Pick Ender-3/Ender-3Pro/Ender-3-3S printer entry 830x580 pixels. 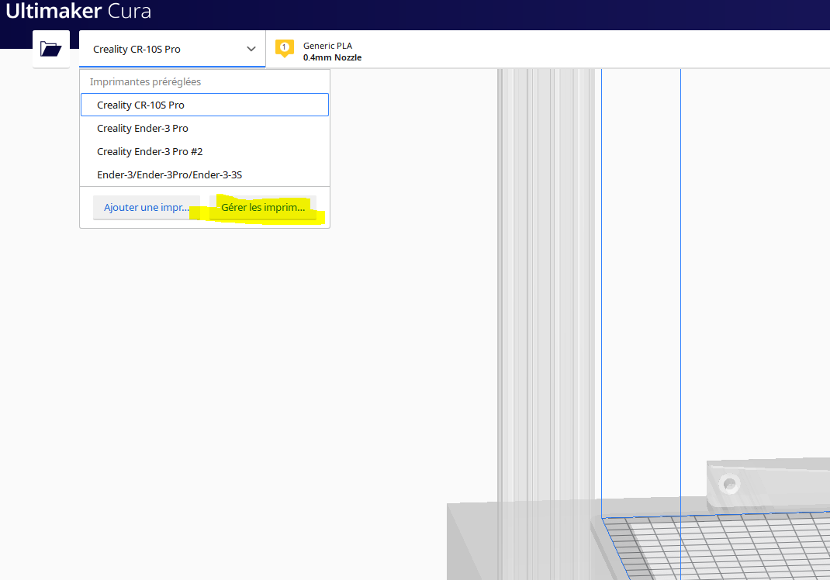205,174
